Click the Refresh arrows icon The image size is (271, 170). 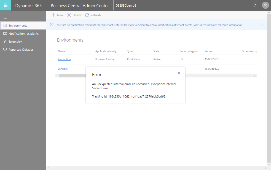(x=87, y=15)
